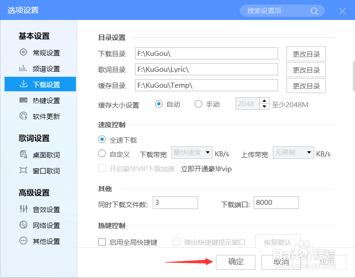Screen dimensions: 355x278
Task: Select 自动 cache size radio
Action: tap(159, 104)
